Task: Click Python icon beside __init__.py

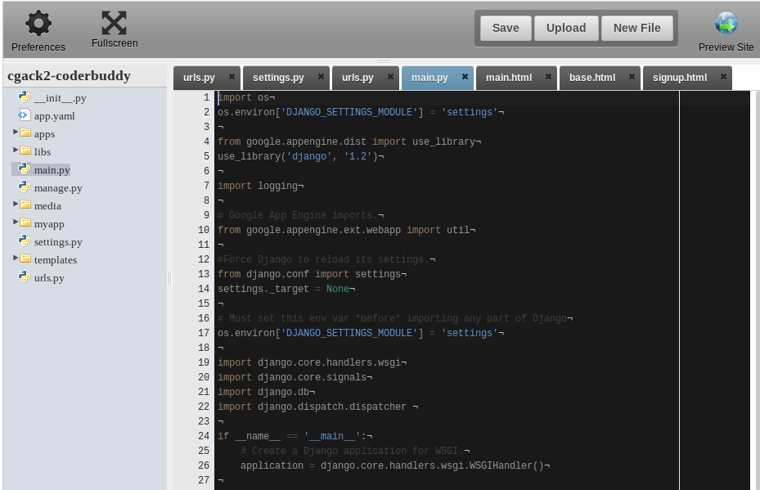Action: [x=25, y=97]
